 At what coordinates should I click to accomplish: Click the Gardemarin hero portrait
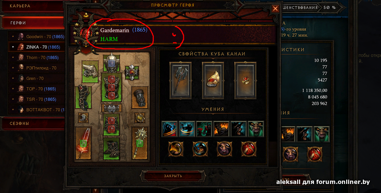point(86,34)
